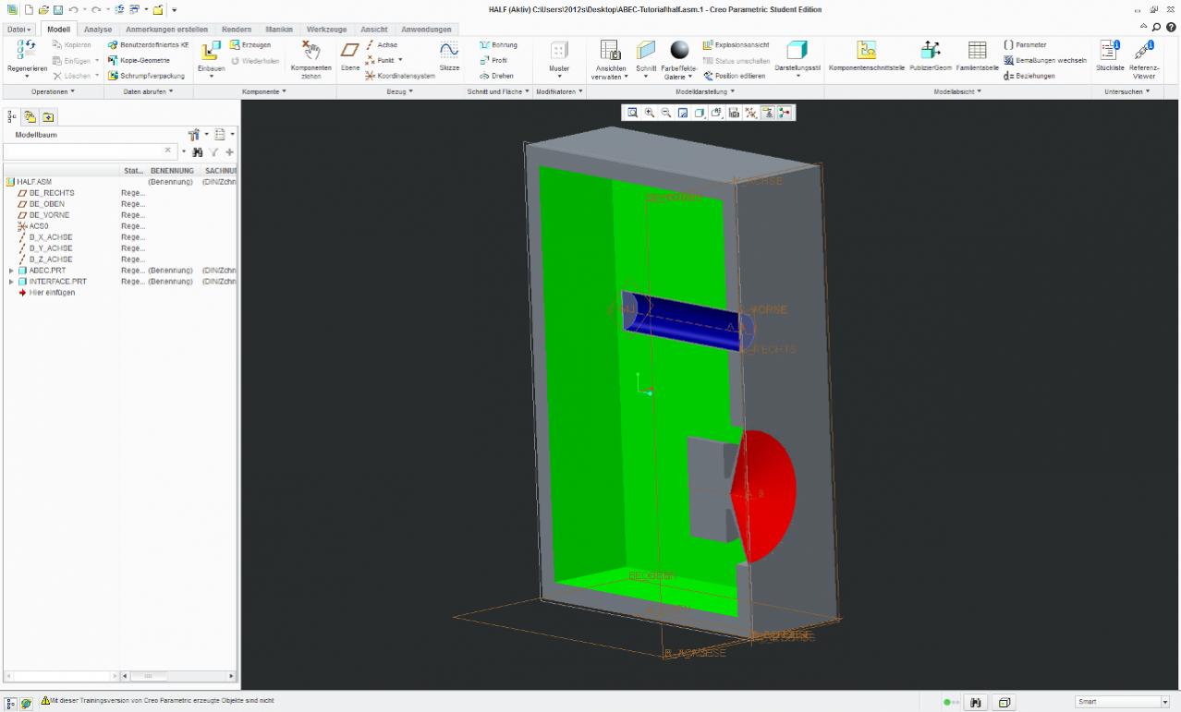Zoom in using the graphics toolbar
This screenshot has width=1181, height=712.
(x=650, y=113)
